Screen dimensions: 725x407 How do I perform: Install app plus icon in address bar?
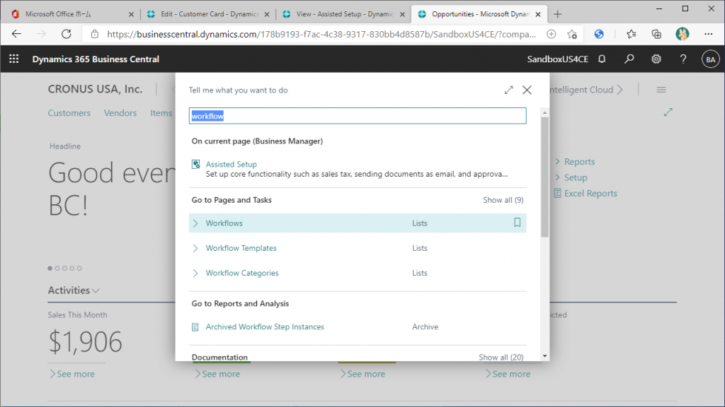pyautogui.click(x=551, y=34)
